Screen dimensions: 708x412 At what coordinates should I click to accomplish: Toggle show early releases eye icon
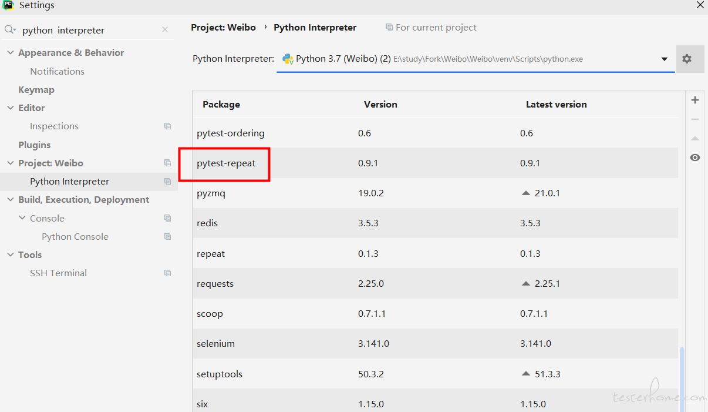pyautogui.click(x=695, y=158)
